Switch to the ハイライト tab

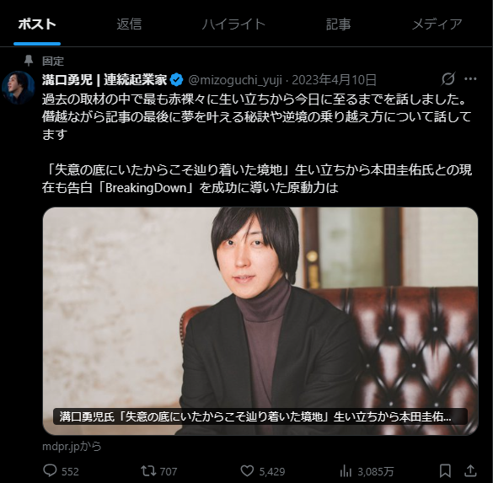(233, 24)
